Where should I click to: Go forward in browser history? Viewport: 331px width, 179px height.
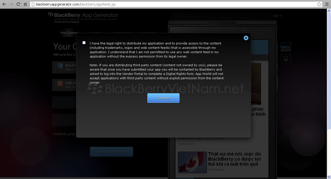point(11,4)
